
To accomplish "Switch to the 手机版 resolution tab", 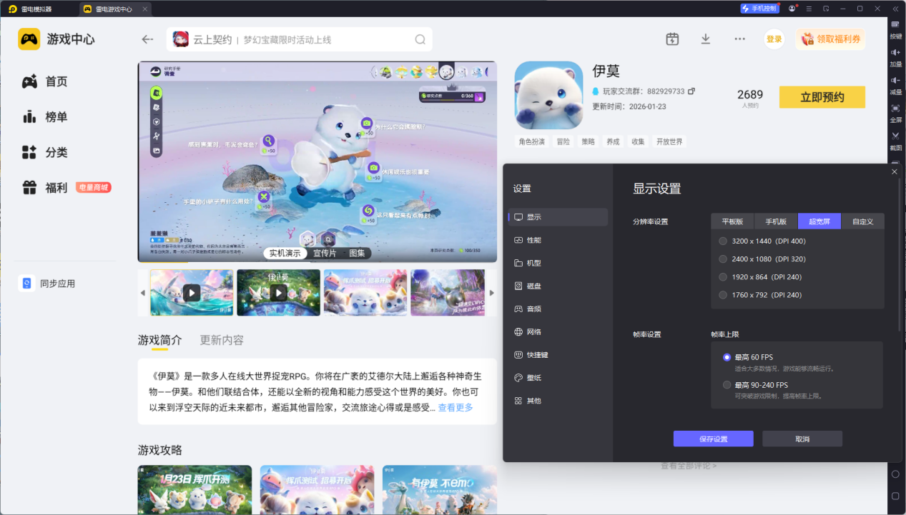I will pyautogui.click(x=776, y=221).
